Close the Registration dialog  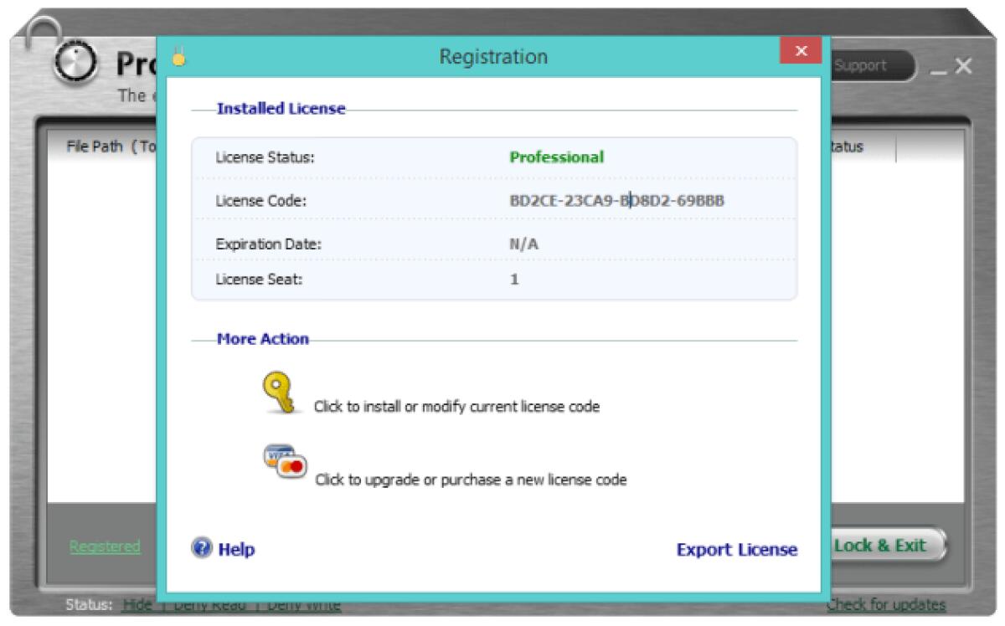click(x=801, y=51)
